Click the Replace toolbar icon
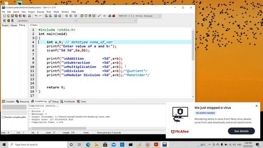 tap(50, 16)
